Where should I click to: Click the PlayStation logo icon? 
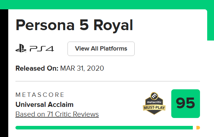pos(21,48)
